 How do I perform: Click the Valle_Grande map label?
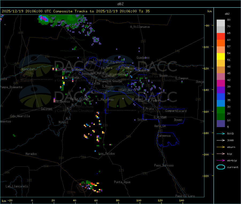pyautogui.click(x=80, y=99)
